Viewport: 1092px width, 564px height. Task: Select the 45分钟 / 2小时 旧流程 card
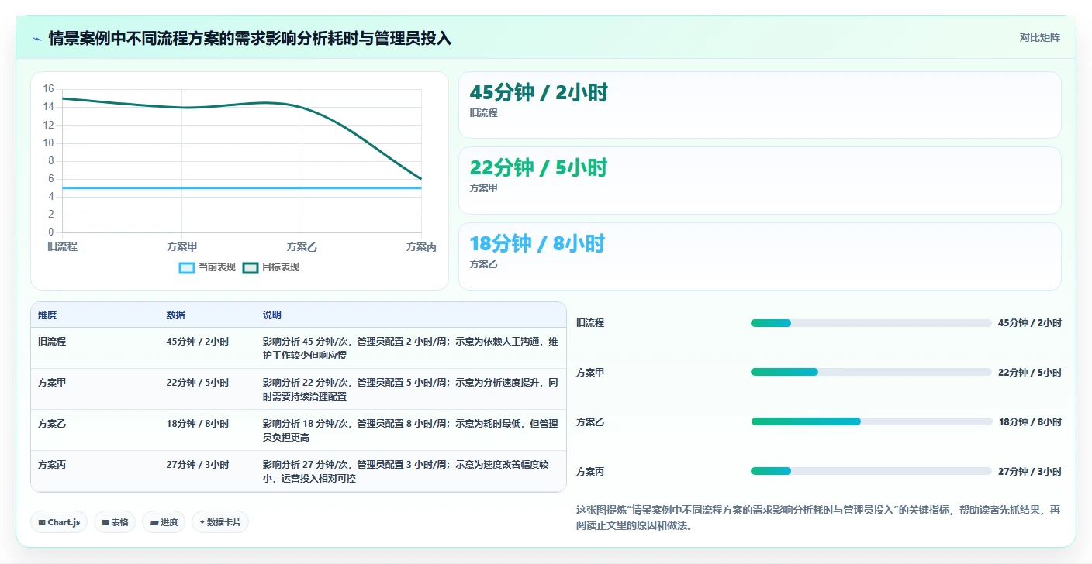tap(759, 105)
